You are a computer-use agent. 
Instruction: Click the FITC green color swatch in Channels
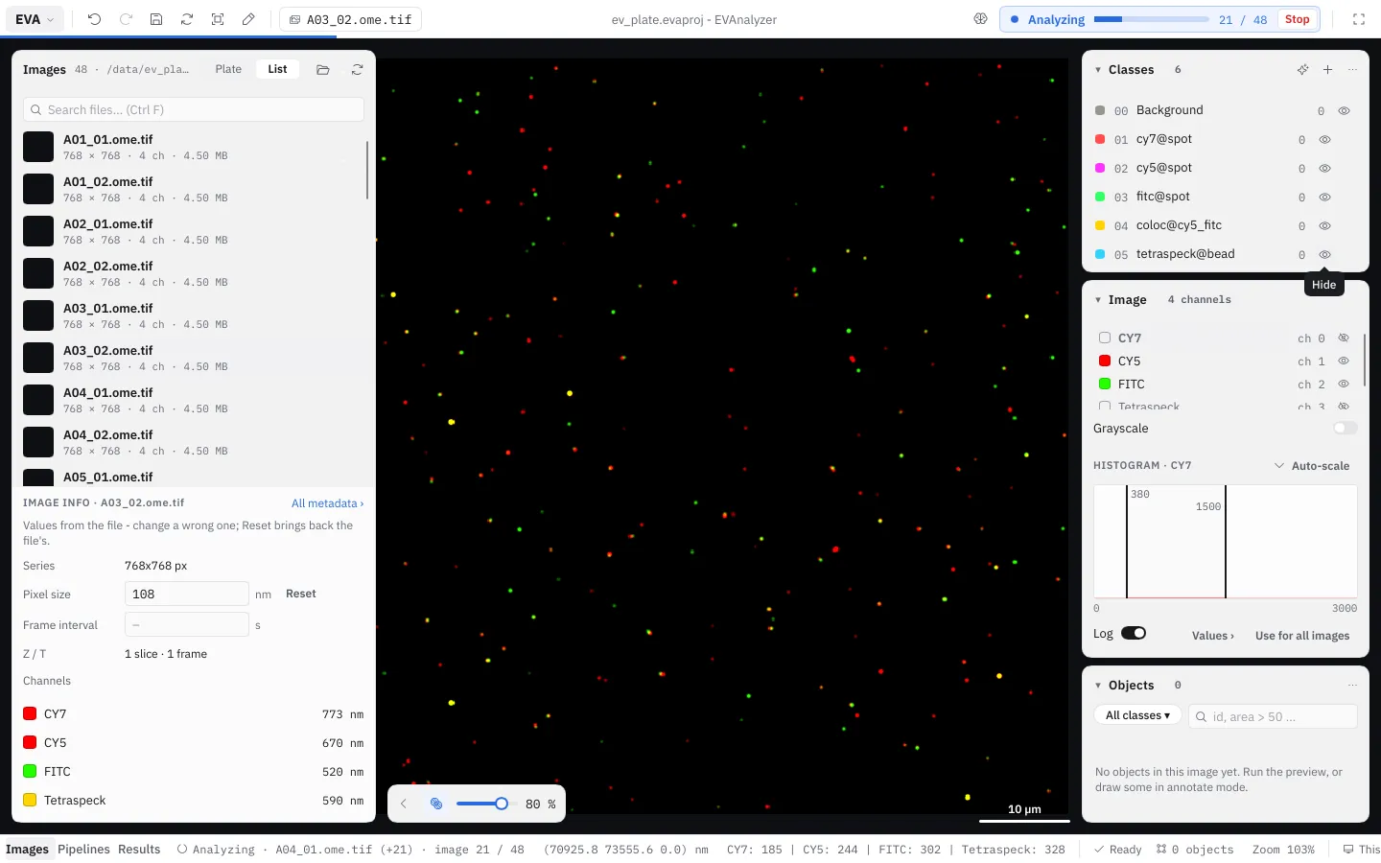30,771
